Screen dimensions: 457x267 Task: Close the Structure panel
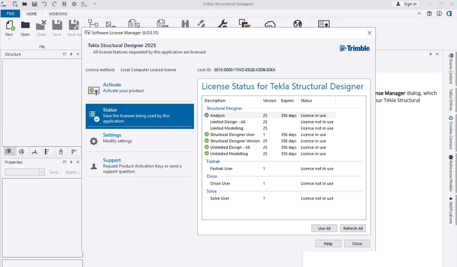[x=78, y=54]
